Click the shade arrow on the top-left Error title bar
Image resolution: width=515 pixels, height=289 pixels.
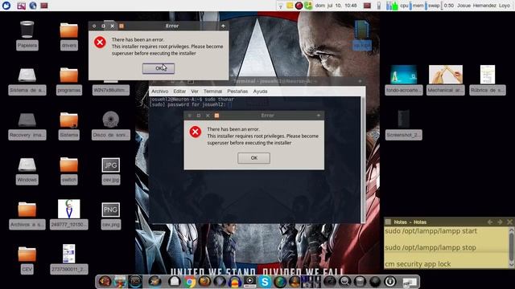point(223,26)
